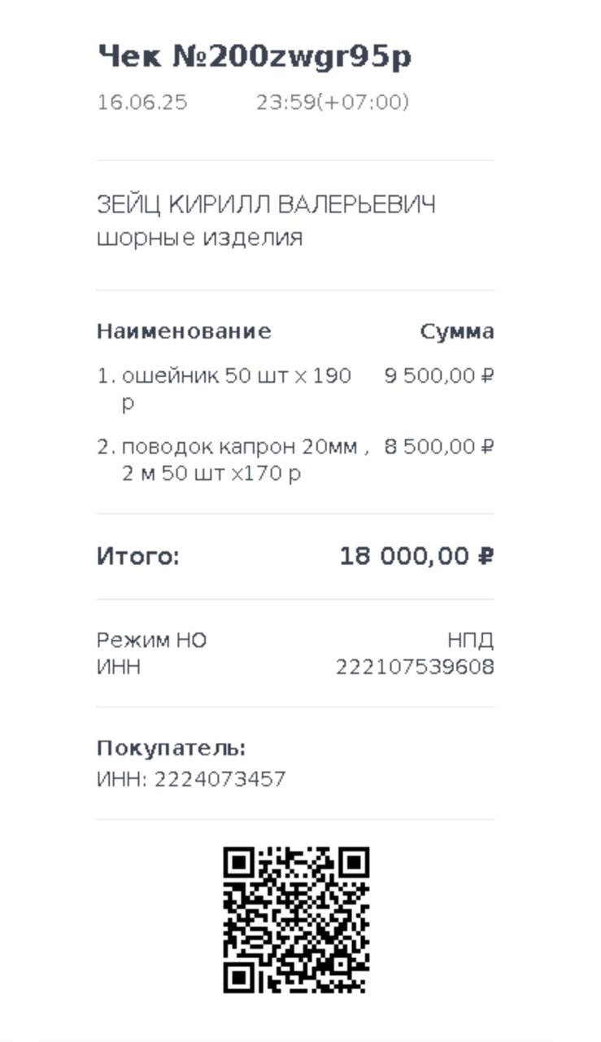Click the "шорные изделия" description line
Viewport: 601px width, 1042px height.
[x=199, y=238]
